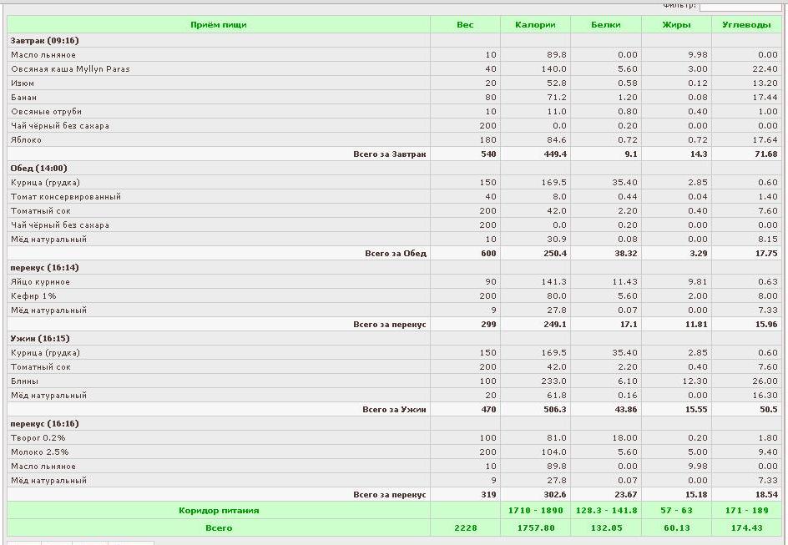788x545 pixels.
Task: Click the lunch protein total 38.32
Action: click(x=626, y=254)
